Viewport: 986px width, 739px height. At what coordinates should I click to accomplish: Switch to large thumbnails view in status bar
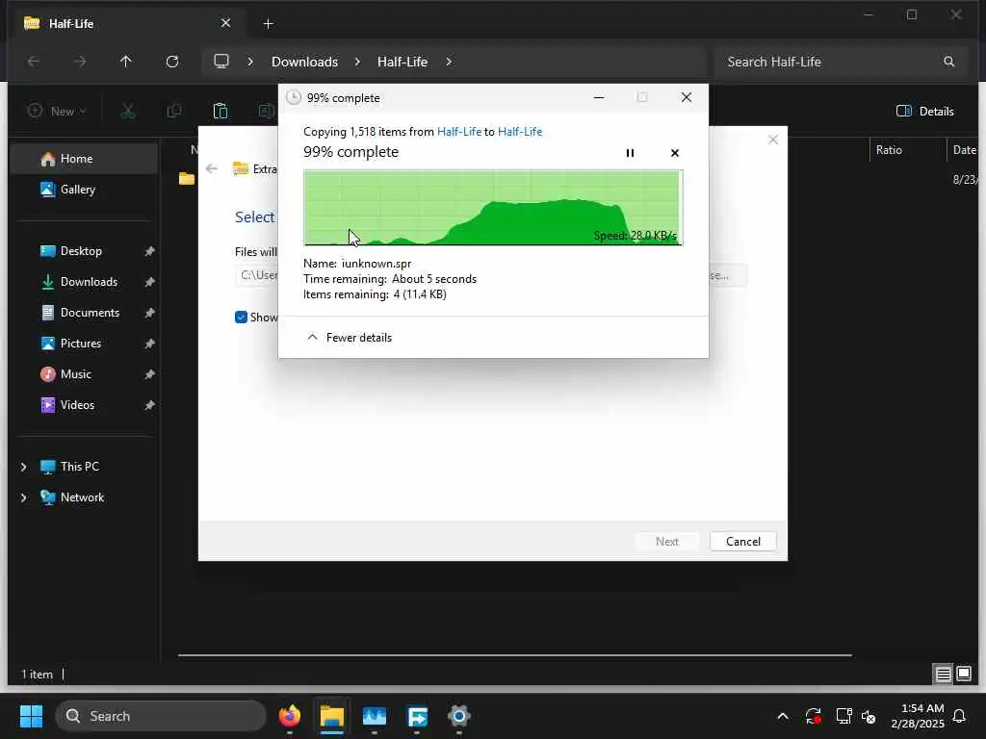(964, 675)
